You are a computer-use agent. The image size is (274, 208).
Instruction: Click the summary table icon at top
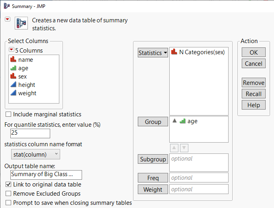pyautogui.click(x=20, y=24)
